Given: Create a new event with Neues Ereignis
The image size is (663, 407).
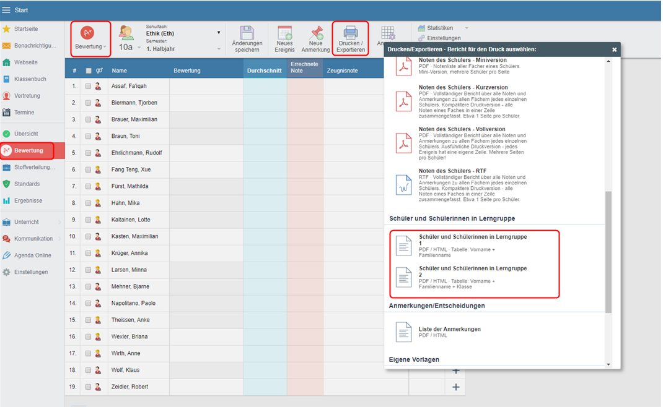Looking at the screenshot, I should [x=284, y=33].
